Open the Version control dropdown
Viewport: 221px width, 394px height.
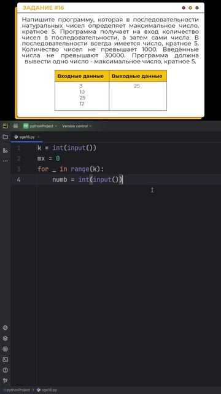77,126
